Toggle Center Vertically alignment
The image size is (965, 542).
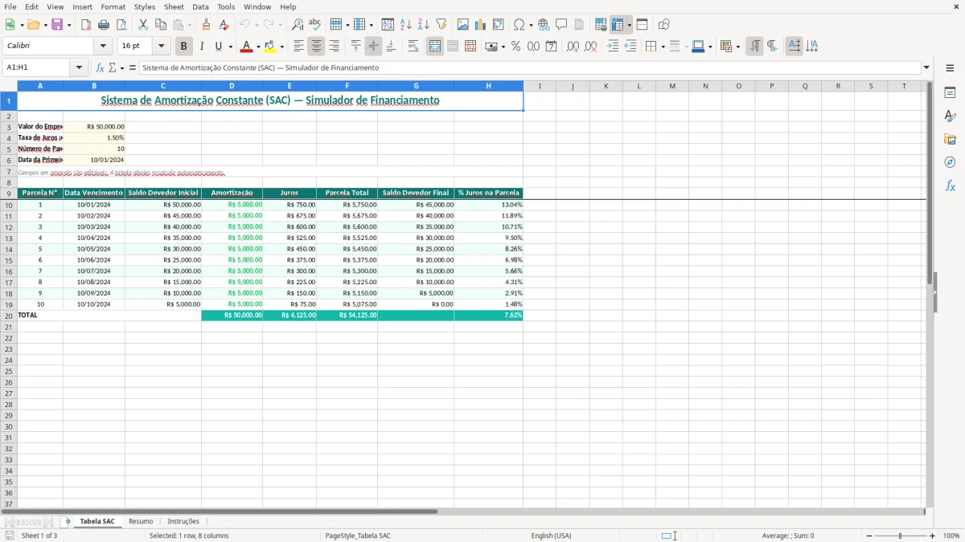tap(373, 47)
